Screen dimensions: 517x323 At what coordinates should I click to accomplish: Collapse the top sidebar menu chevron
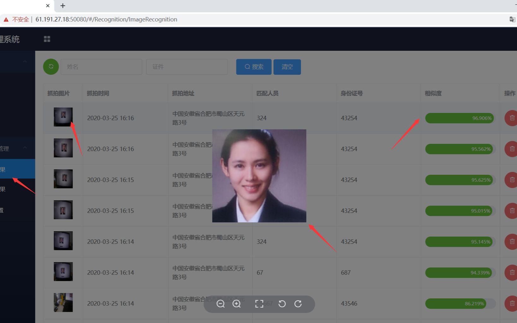point(25,62)
